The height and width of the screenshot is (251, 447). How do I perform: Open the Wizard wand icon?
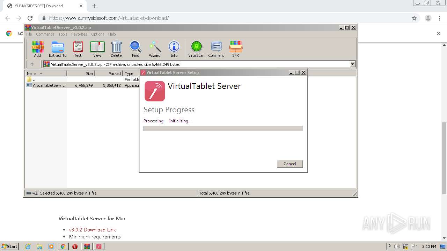click(155, 49)
